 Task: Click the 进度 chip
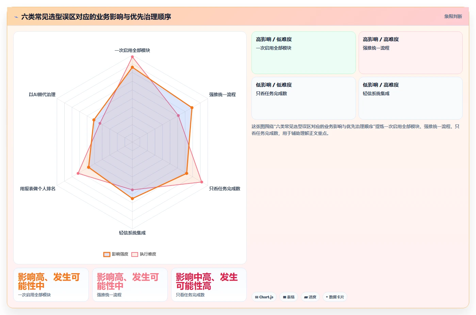click(310, 297)
